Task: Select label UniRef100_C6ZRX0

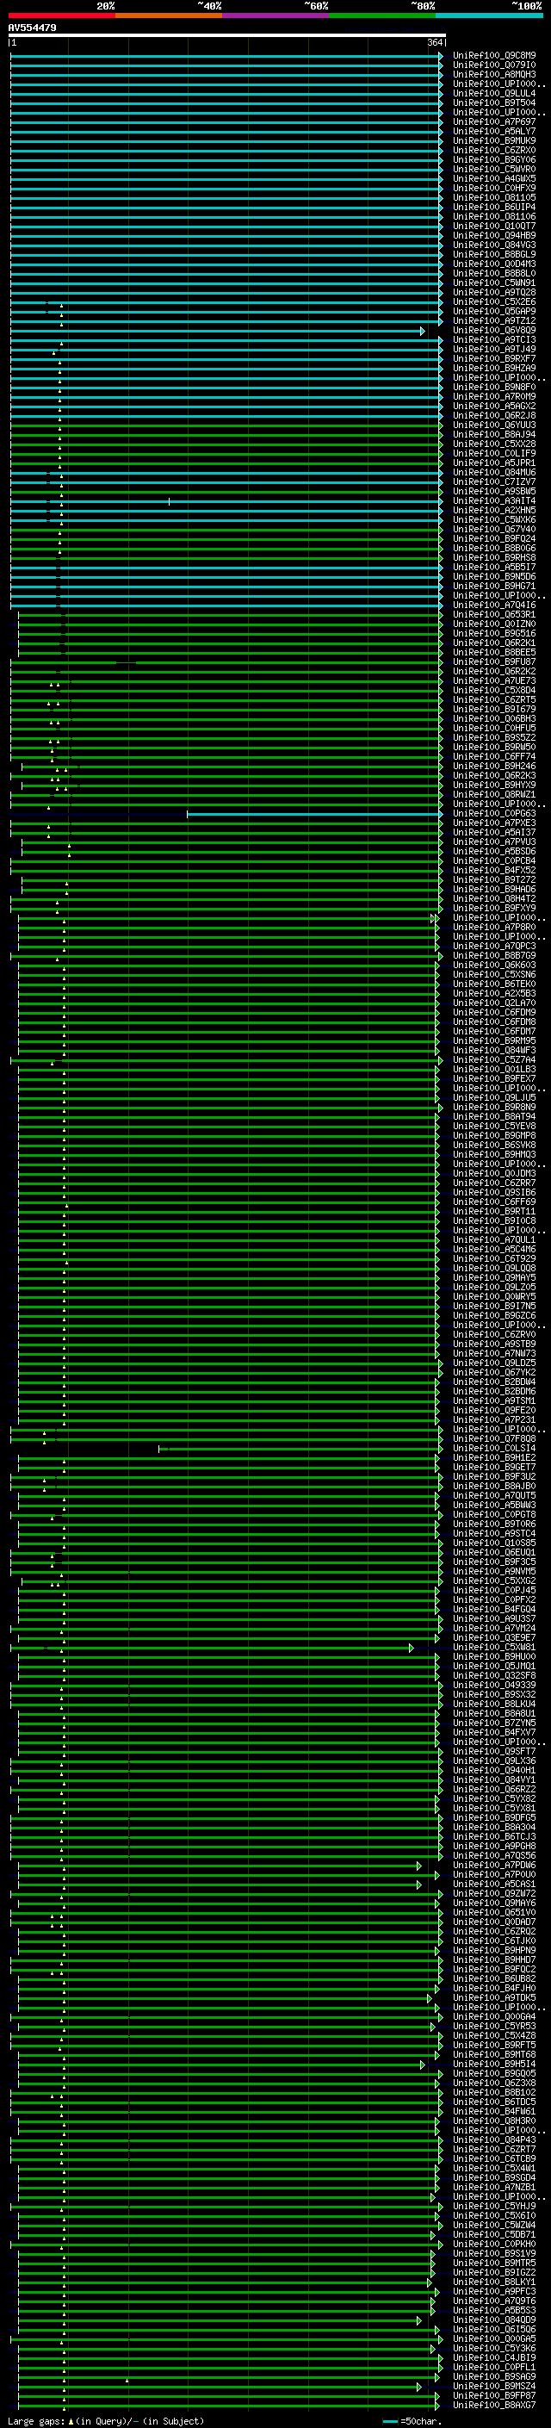Action: point(494,150)
